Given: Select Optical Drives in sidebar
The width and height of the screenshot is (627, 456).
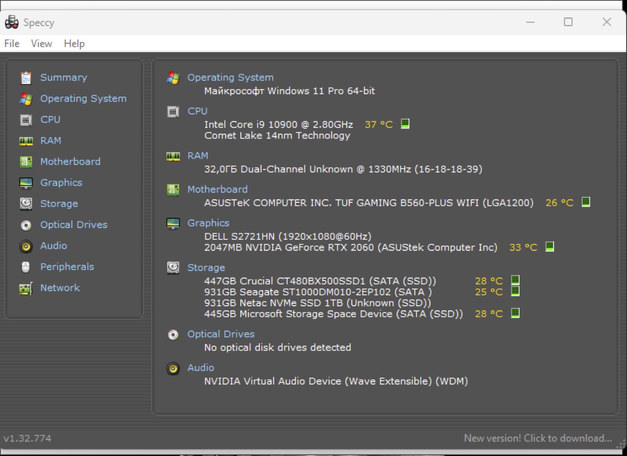Looking at the screenshot, I should (x=74, y=225).
